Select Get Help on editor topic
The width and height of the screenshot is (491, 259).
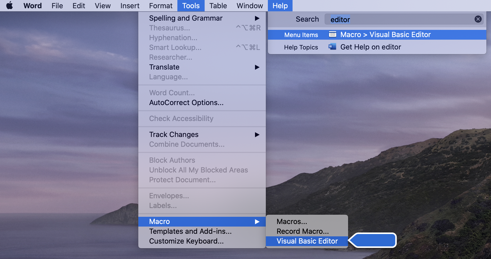coord(377,47)
